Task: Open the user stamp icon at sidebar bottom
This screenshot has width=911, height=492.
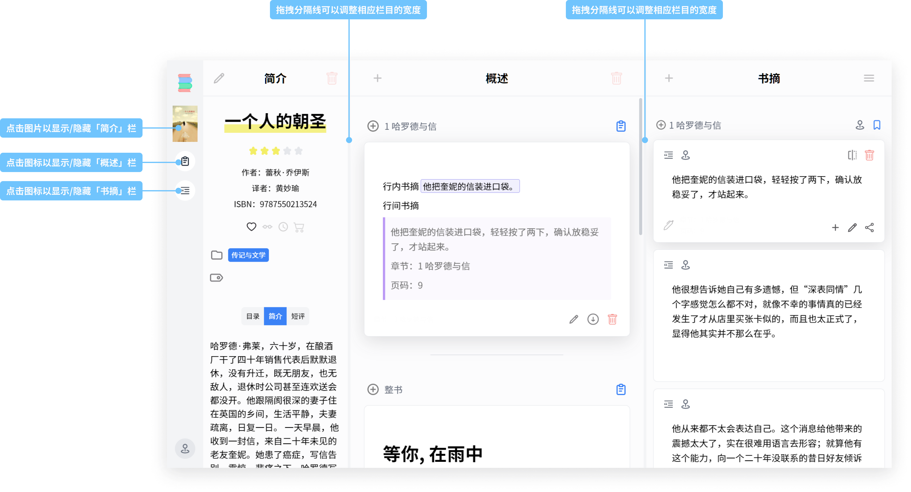Action: coord(185,449)
